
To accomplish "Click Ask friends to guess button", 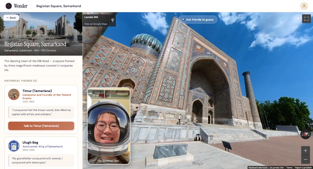I will click(198, 20).
